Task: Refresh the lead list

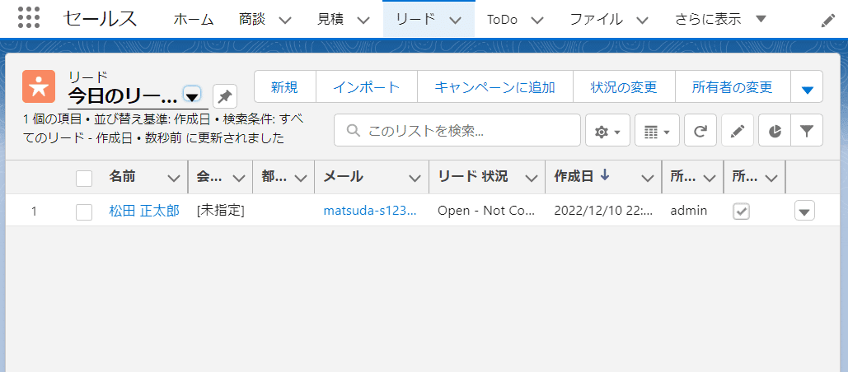Action: 700,130
